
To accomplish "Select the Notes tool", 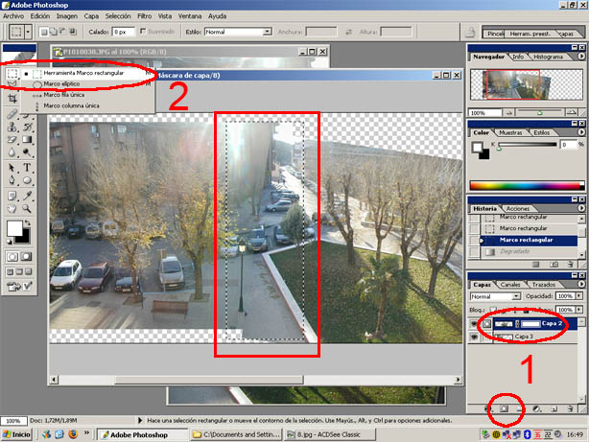I will pos(12,196).
